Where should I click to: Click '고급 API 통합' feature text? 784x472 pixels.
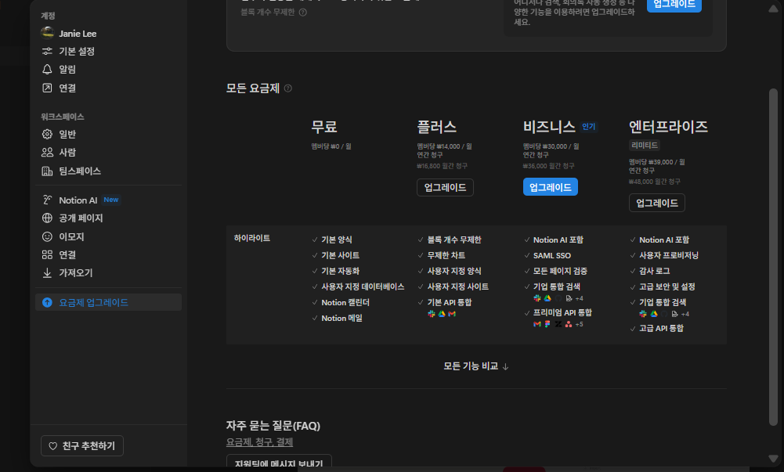(x=662, y=328)
